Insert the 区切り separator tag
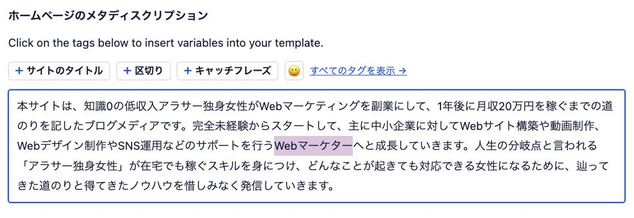 [144, 71]
